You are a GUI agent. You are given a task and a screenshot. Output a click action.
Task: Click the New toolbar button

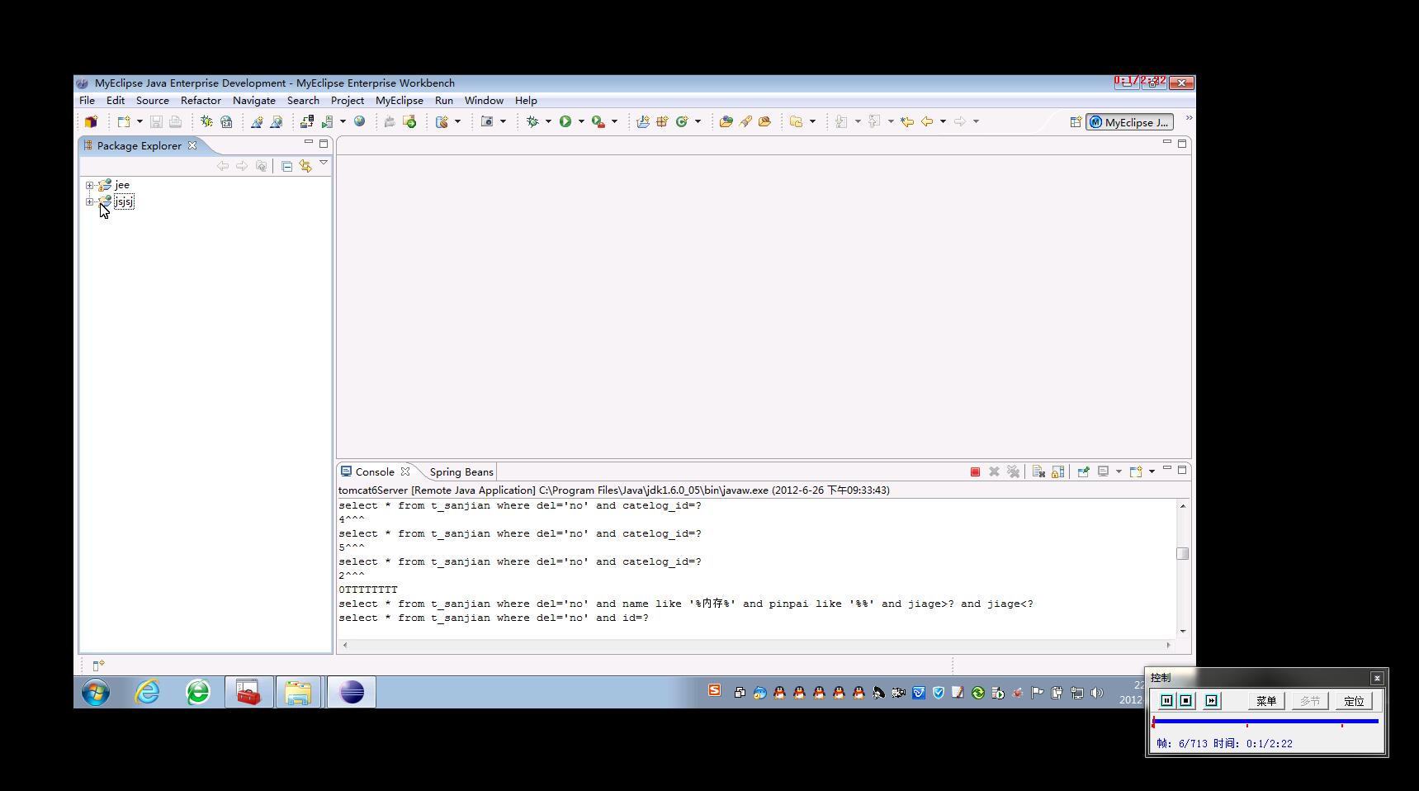coord(123,121)
